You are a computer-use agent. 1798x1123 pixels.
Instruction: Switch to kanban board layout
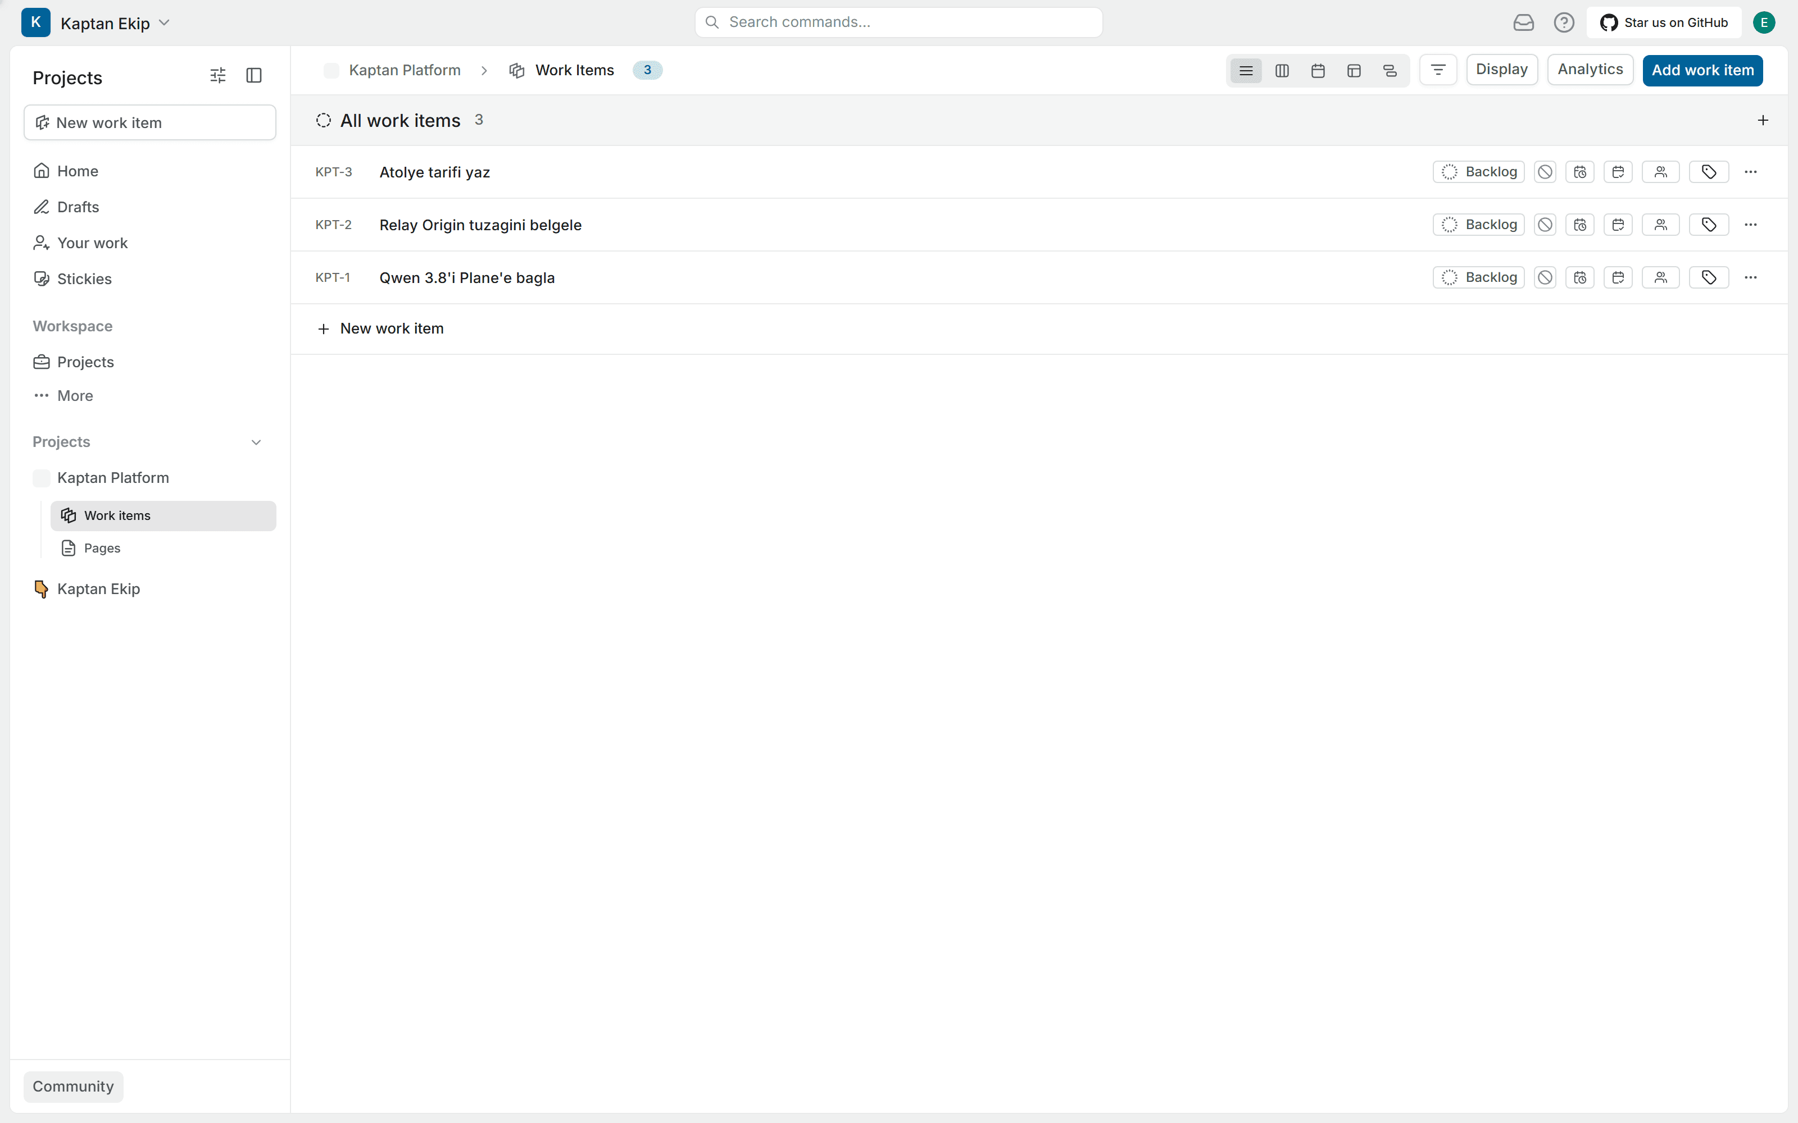point(1282,71)
